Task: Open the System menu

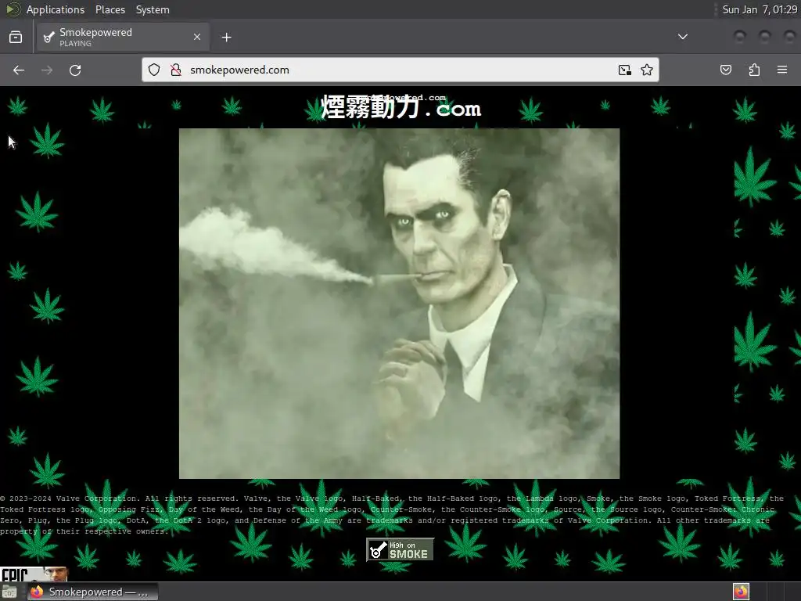Action: pyautogui.click(x=153, y=9)
